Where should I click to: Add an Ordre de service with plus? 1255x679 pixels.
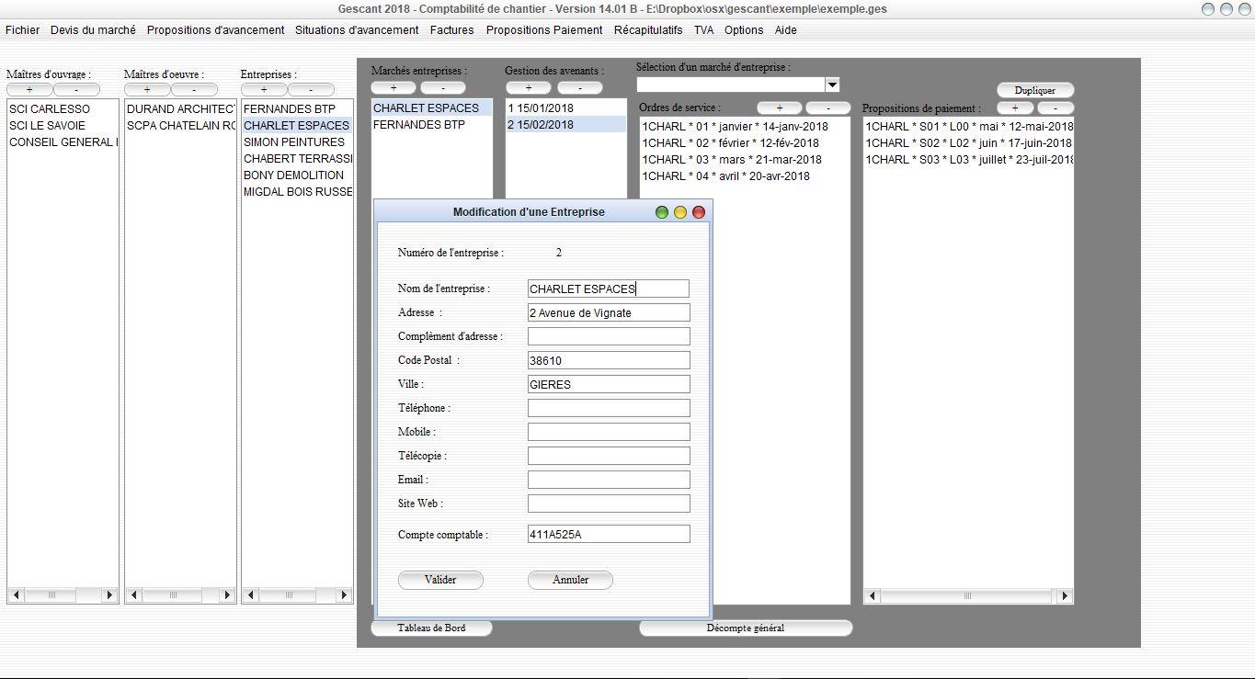click(780, 108)
